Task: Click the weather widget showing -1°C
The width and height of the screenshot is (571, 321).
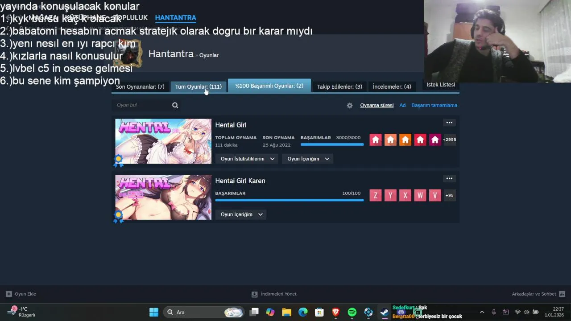Action: [22, 312]
